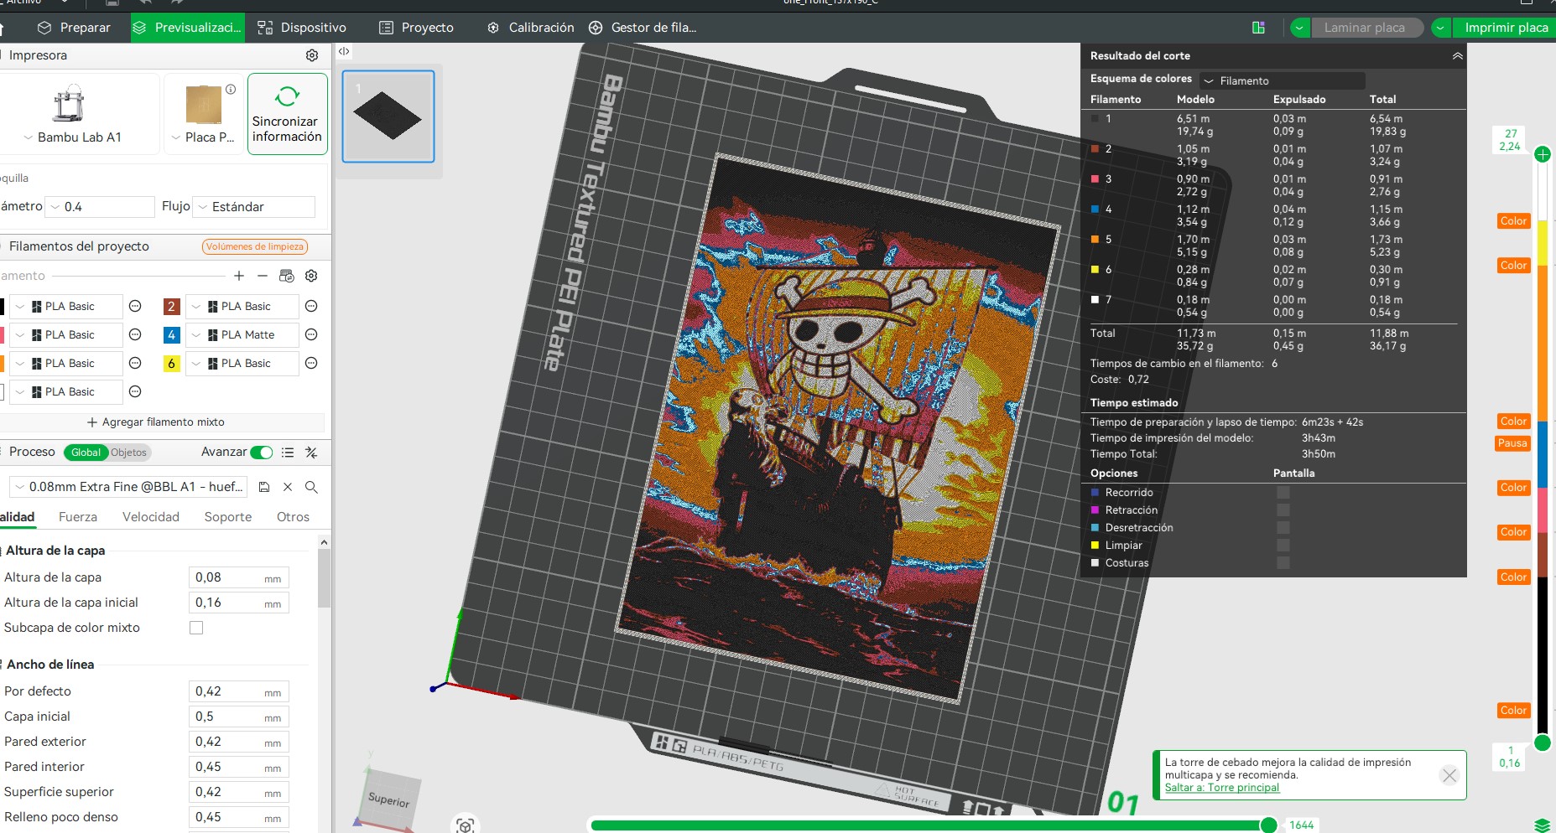Collapse the Resultado del corte panel

1457,56
